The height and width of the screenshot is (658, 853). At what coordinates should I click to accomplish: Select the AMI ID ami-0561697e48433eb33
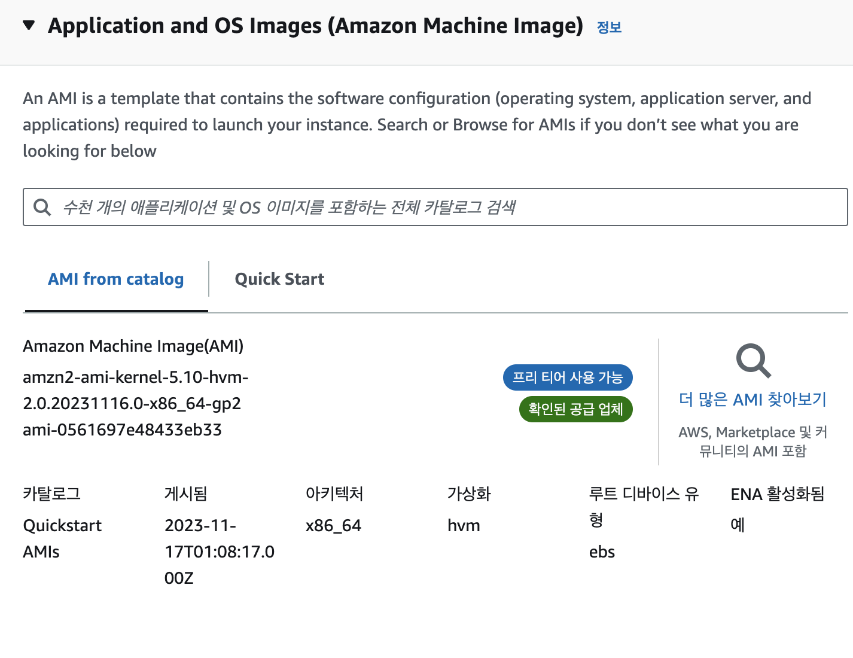click(x=123, y=430)
